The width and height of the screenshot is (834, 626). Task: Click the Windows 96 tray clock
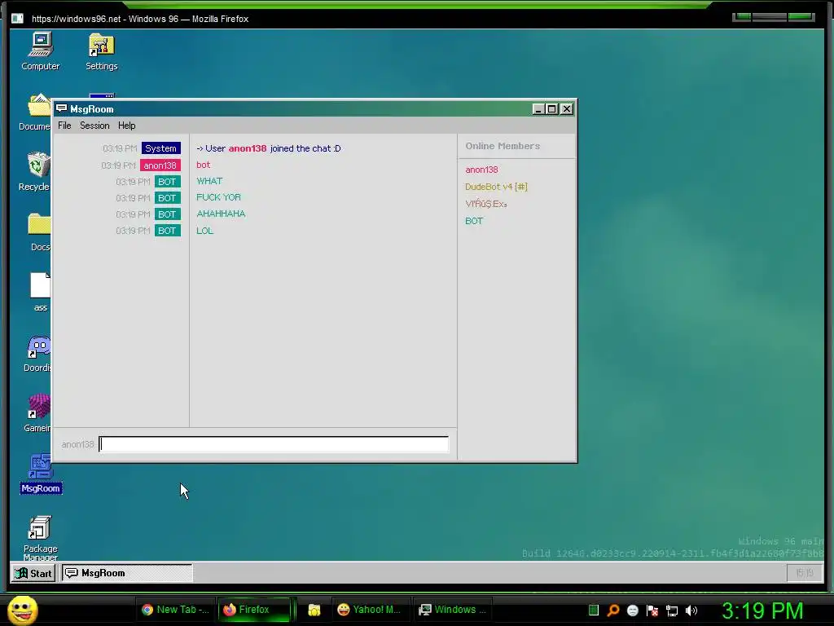[804, 573]
